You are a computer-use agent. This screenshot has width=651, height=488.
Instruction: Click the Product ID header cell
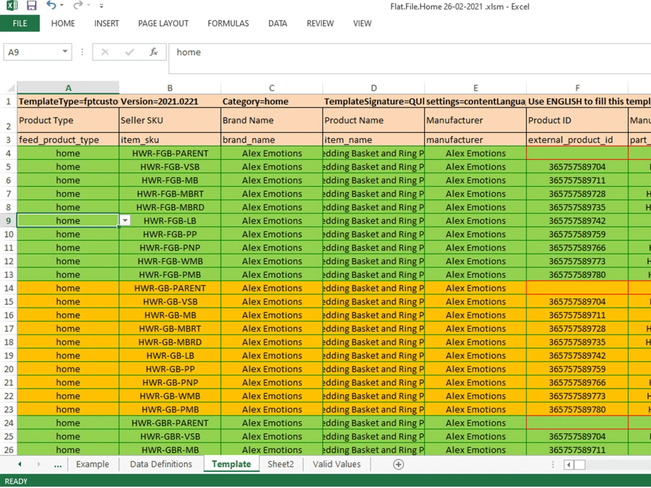point(577,120)
